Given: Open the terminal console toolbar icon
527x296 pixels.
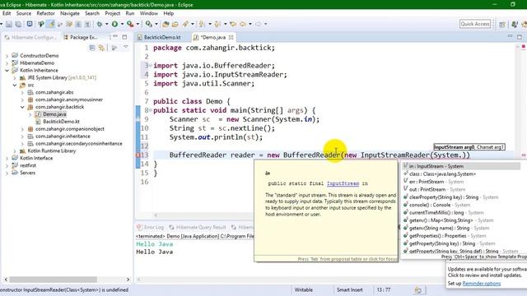Looking at the screenshot, I should pos(30,24).
